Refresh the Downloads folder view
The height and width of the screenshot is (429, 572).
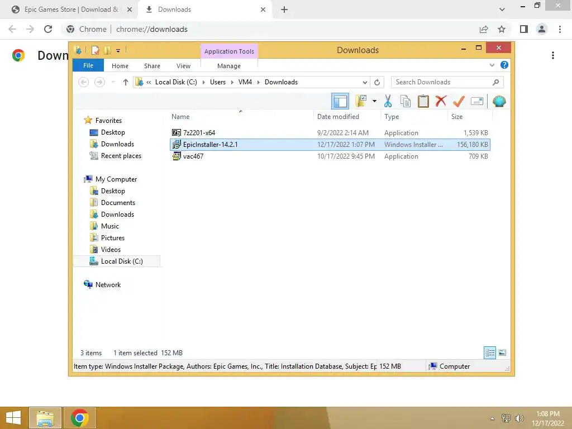coord(377,82)
